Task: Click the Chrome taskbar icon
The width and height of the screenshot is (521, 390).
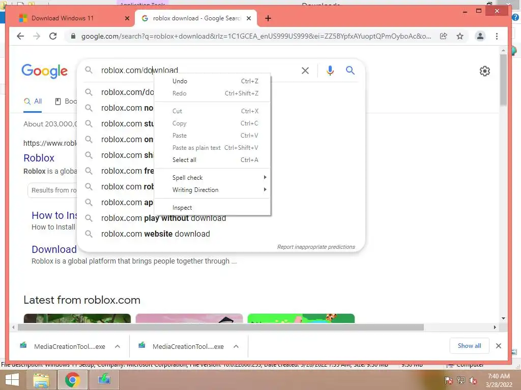Action: point(72,380)
